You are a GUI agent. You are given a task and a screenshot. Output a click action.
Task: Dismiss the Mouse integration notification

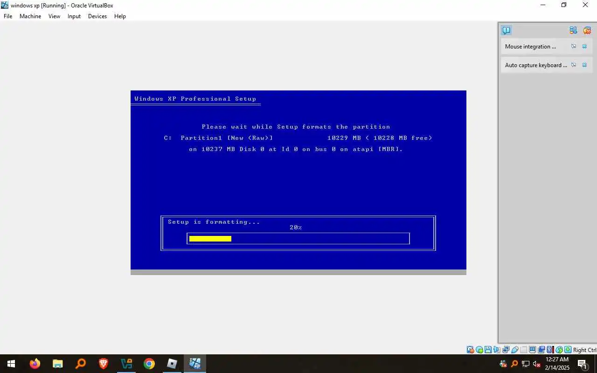point(584,47)
